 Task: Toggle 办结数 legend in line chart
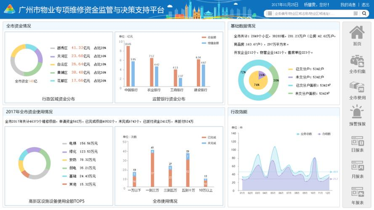(x=324, y=134)
